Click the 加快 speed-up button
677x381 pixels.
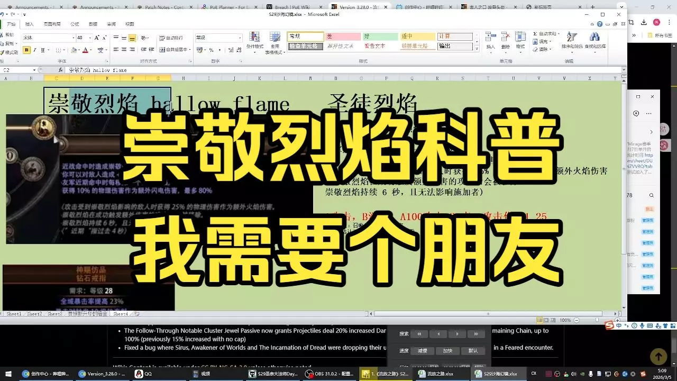click(447, 350)
